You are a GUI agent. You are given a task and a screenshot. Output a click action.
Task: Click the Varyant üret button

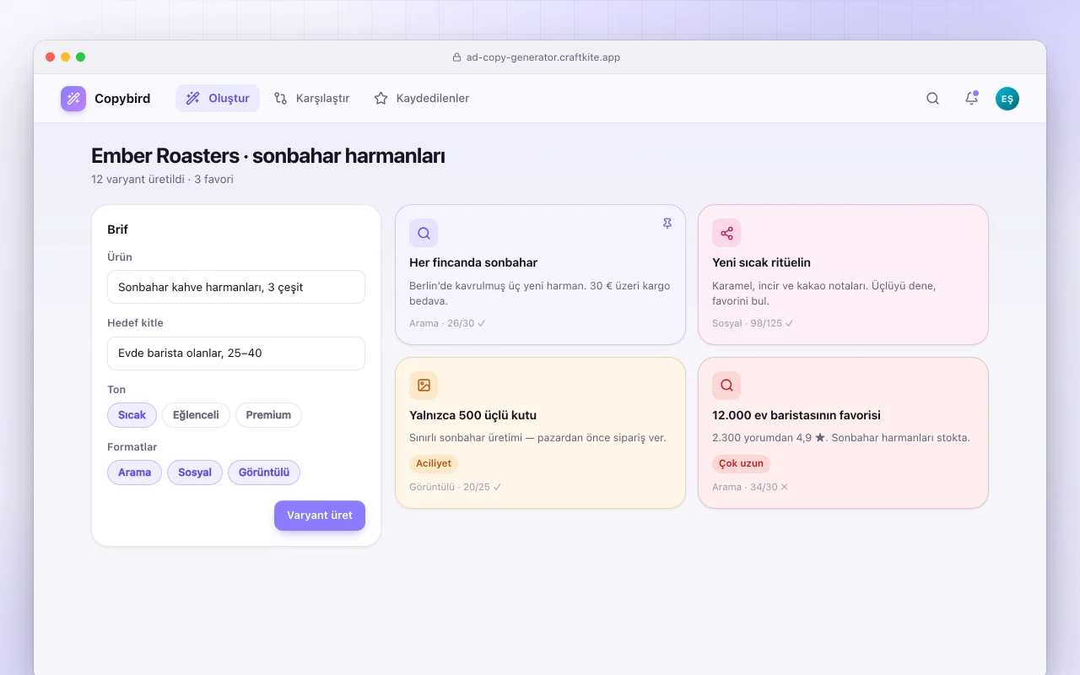point(320,516)
